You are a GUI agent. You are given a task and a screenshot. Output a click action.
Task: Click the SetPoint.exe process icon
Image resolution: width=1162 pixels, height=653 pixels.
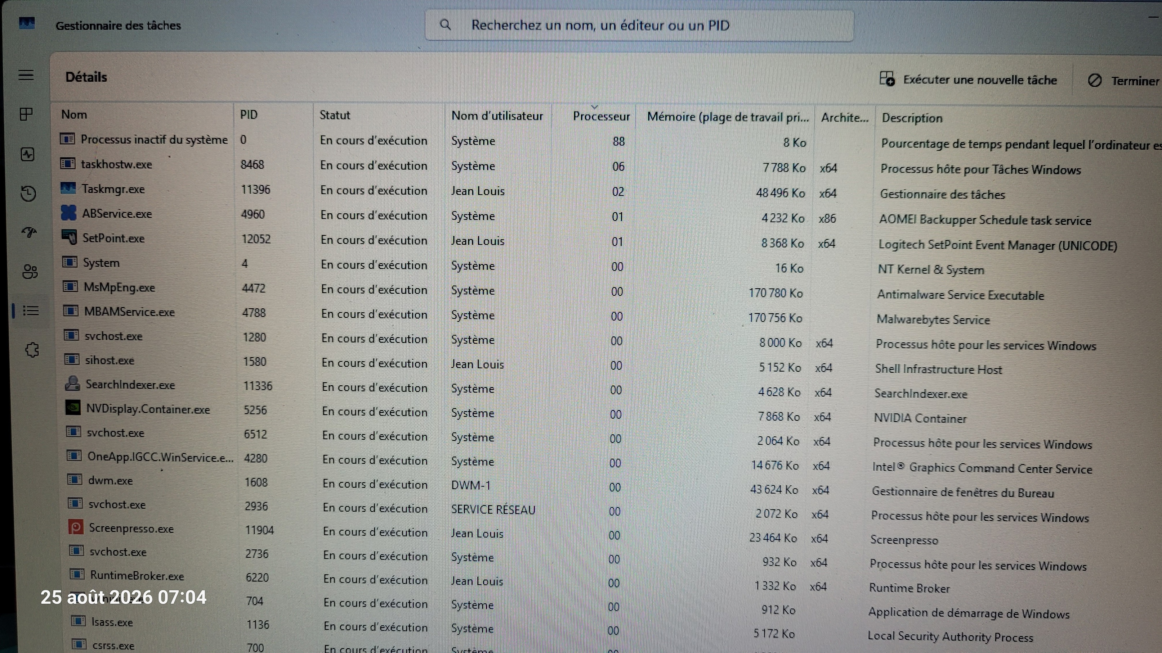[x=70, y=237]
